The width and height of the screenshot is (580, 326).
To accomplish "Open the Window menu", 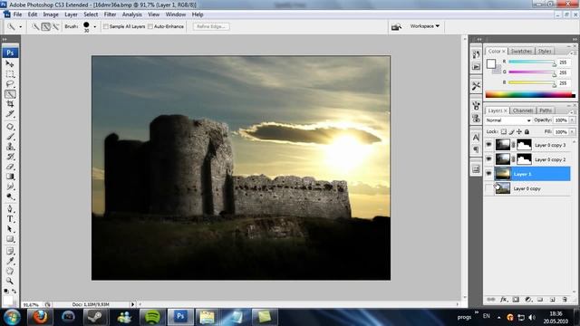I will point(175,14).
